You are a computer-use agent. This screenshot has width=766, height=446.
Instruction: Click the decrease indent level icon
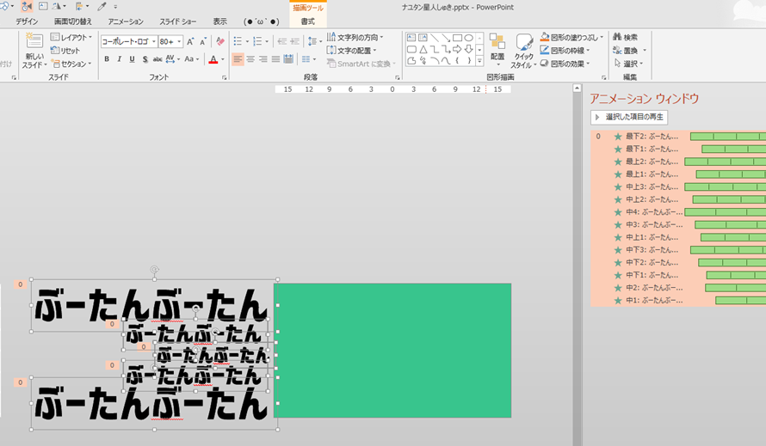coord(282,42)
